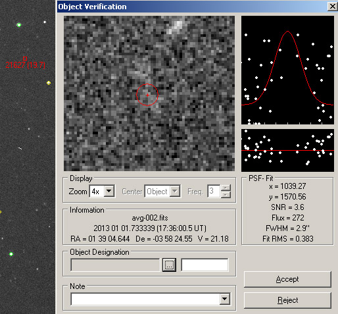
Task: Open the Zoom 4x dropdown
Action: tap(109, 191)
